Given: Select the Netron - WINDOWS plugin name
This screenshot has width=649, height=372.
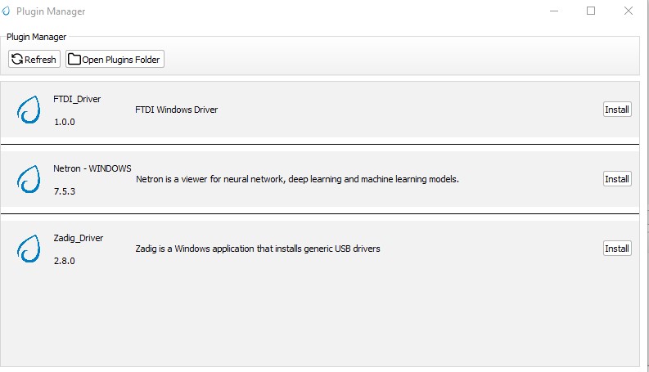Looking at the screenshot, I should (x=92, y=168).
